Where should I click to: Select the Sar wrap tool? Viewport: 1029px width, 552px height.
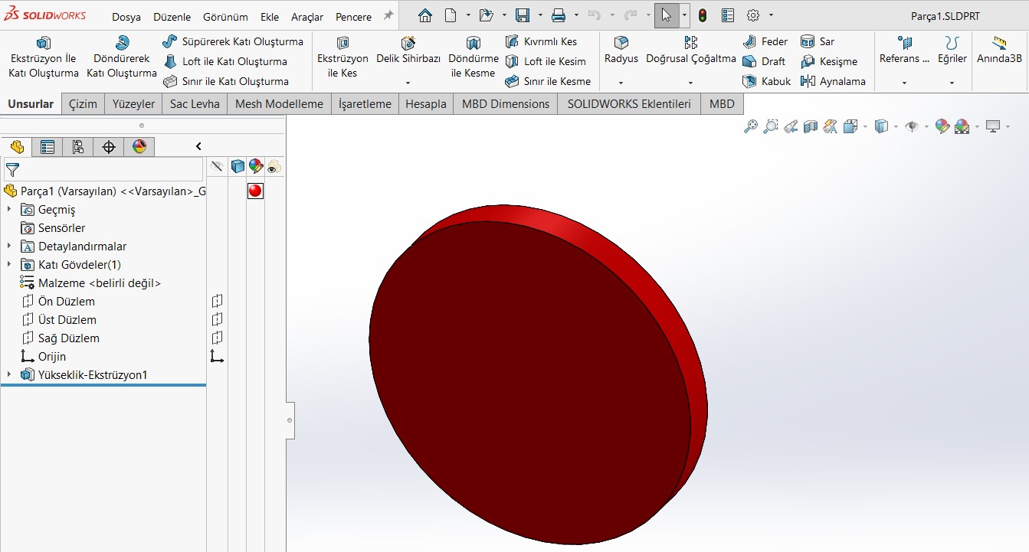tap(818, 41)
